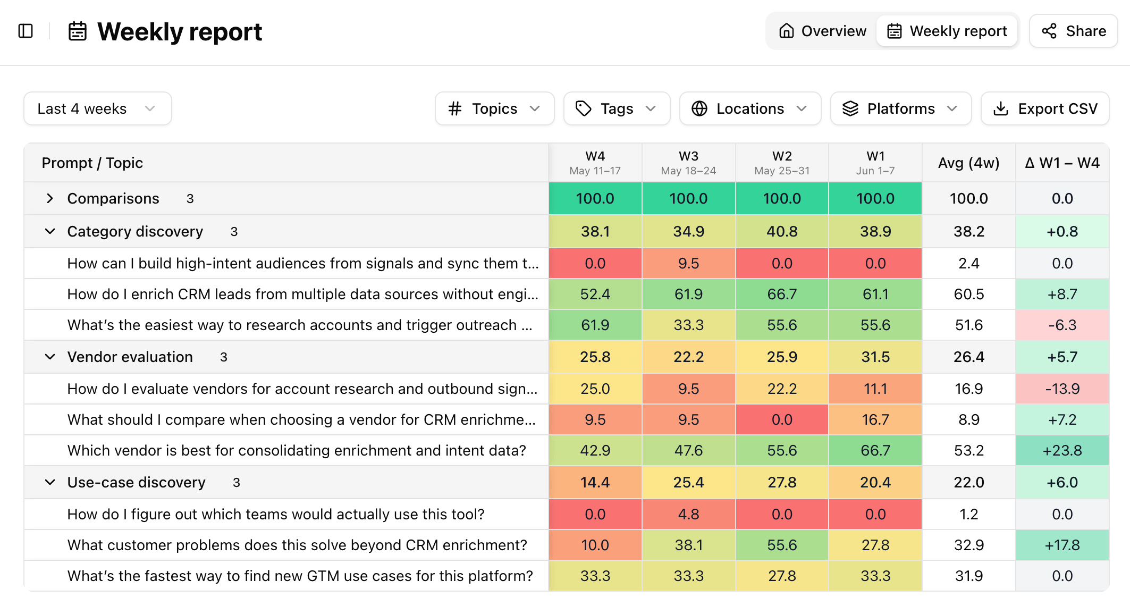Collapse the Vendor evaluation group
1130x606 pixels.
(x=50, y=357)
